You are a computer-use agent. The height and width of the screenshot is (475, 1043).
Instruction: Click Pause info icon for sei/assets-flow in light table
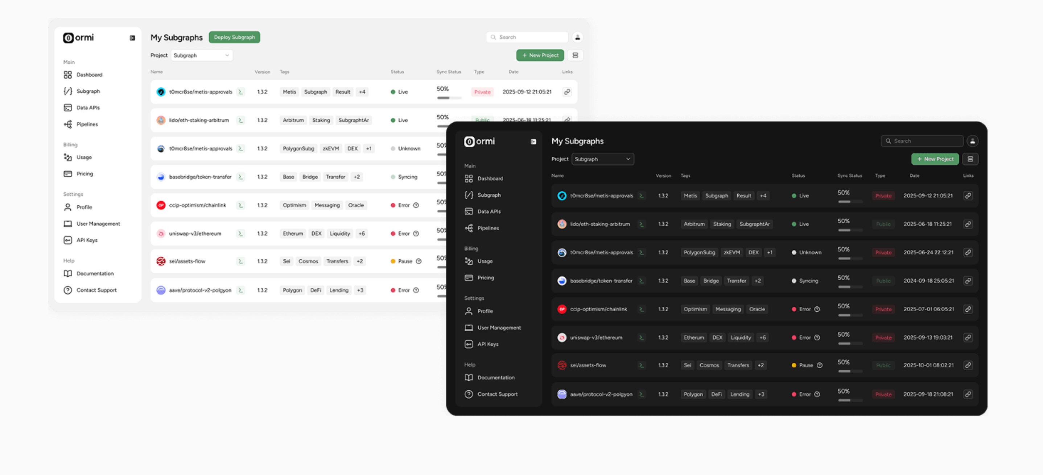[419, 261]
